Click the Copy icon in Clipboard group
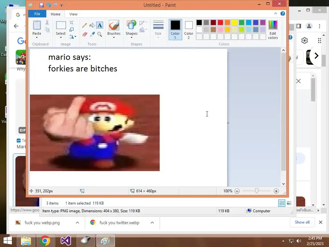The width and height of the screenshot is (329, 247). point(47,30)
